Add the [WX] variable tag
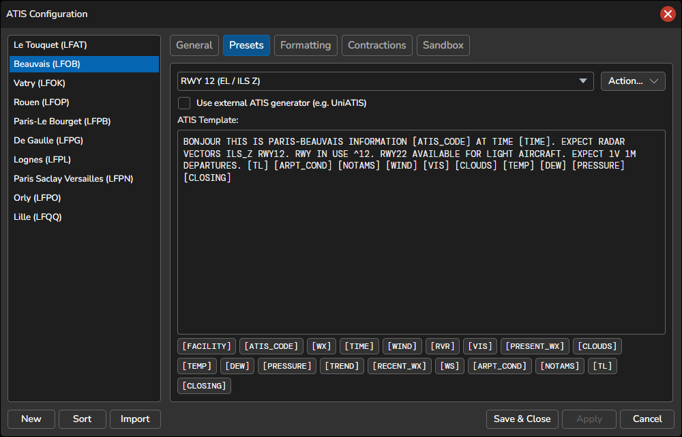 [321, 346]
